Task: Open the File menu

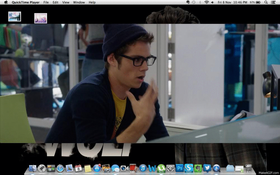Action: pos(46,2)
